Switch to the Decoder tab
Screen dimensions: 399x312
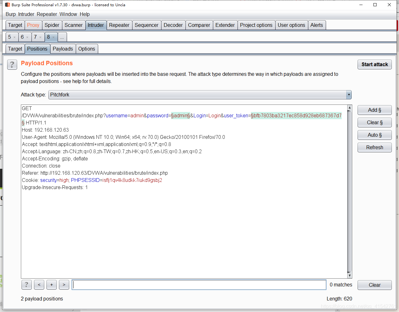(x=173, y=25)
